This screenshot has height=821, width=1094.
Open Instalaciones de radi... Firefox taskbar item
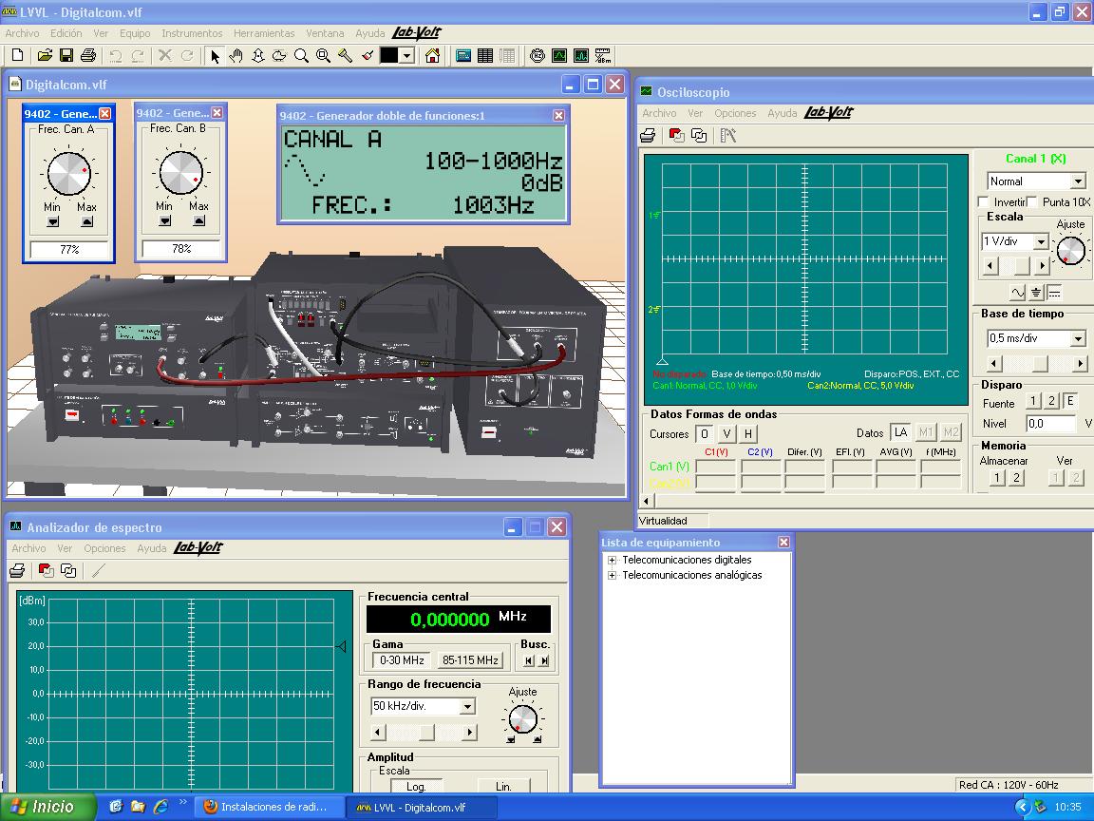coord(268,807)
